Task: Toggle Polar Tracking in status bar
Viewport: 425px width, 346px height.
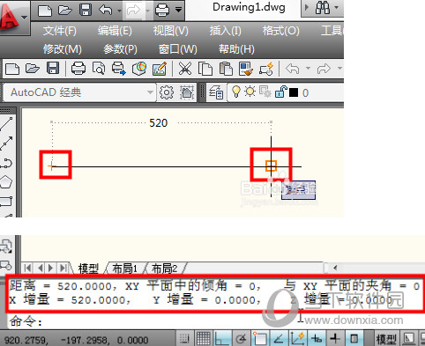Action: (241, 339)
